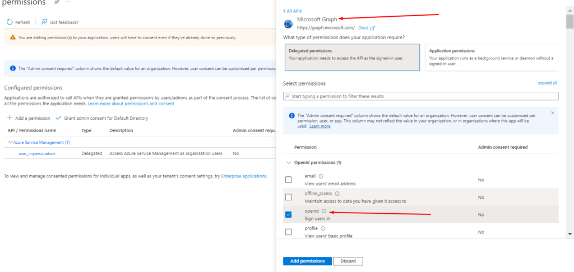
Task: Focus the permission filter search box
Action: 420,96
